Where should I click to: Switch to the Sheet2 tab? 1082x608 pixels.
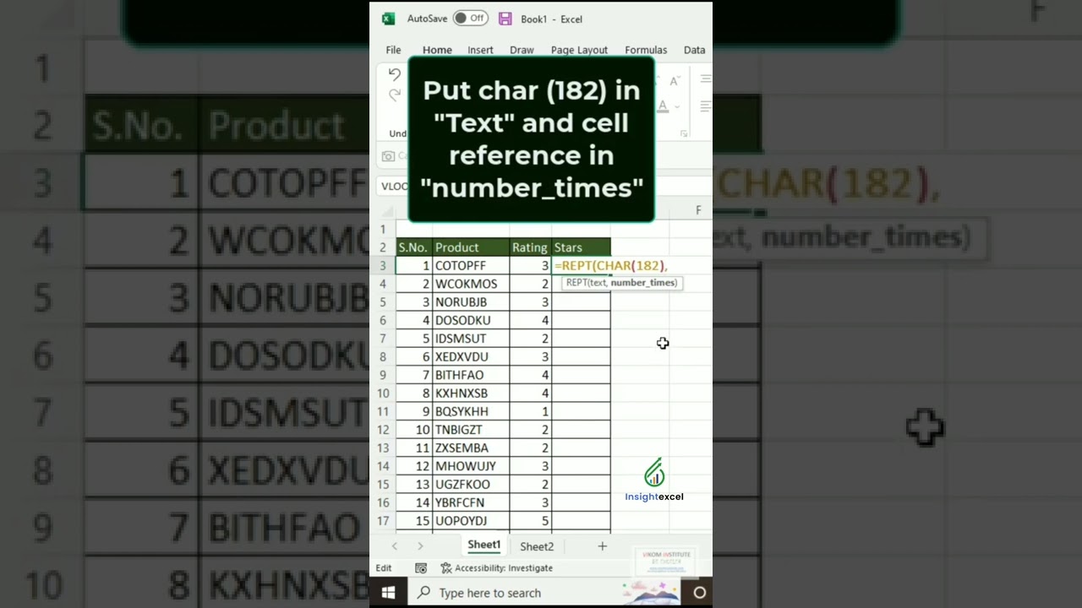pyautogui.click(x=537, y=546)
